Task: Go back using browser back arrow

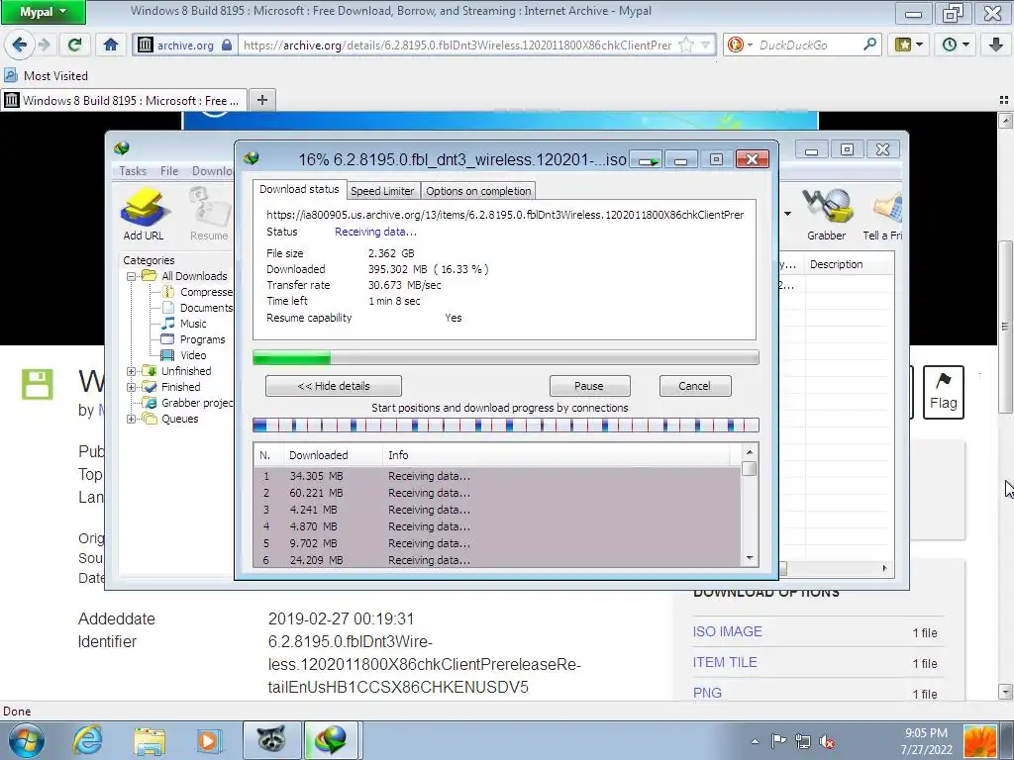Action: [20, 45]
